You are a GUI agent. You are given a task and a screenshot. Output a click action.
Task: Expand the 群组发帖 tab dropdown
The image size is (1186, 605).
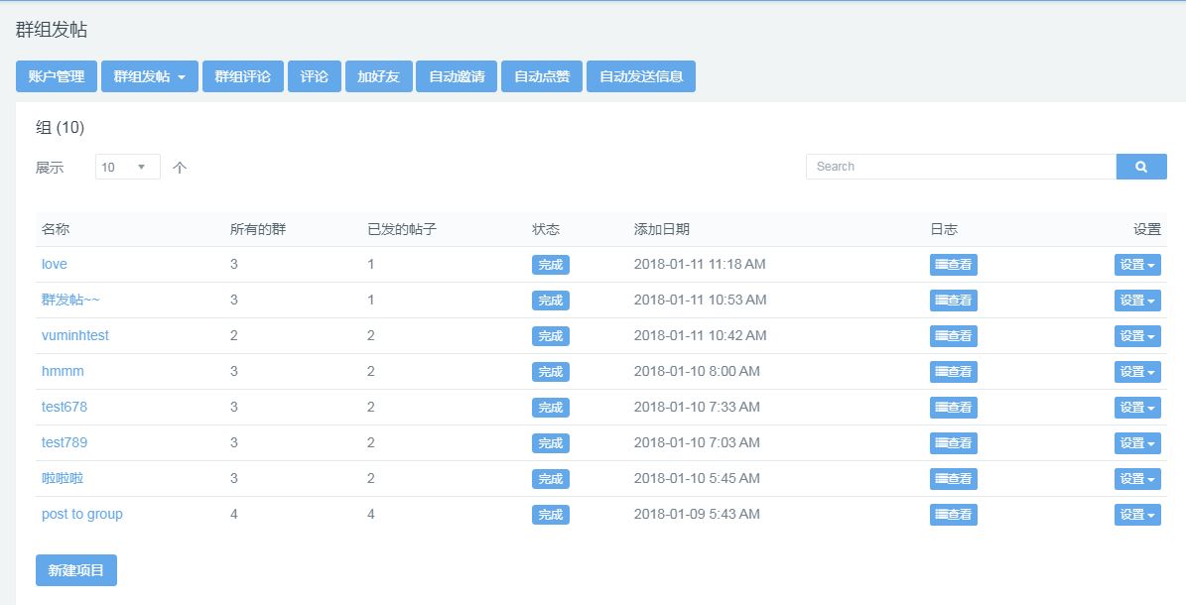tap(150, 76)
